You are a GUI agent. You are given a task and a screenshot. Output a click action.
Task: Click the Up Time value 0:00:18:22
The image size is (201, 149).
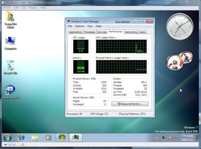point(141,92)
